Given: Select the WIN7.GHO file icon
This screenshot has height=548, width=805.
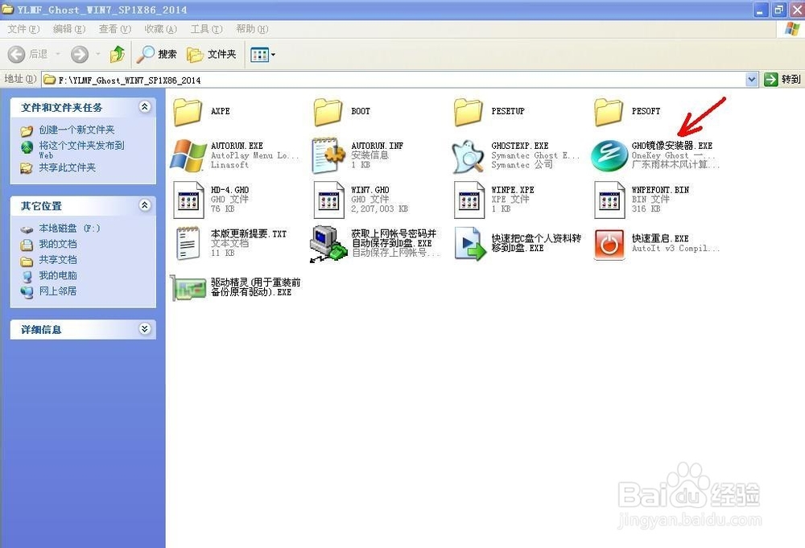Looking at the screenshot, I should 328,200.
